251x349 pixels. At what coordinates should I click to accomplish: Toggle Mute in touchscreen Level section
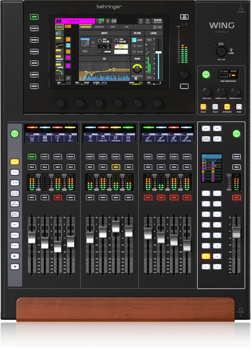149,40
